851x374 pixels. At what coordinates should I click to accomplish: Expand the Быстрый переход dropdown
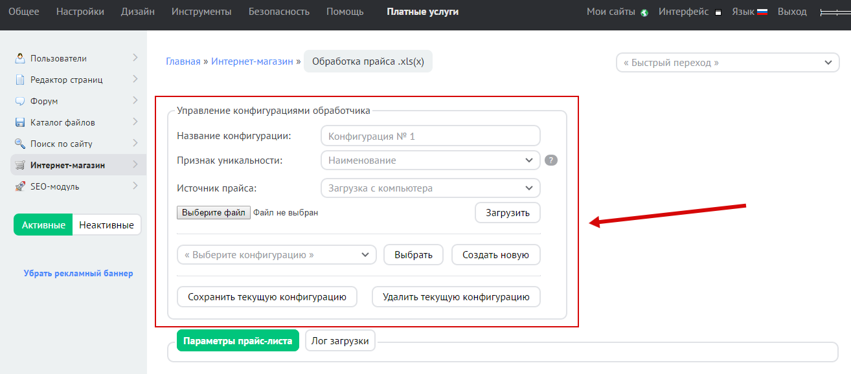727,63
